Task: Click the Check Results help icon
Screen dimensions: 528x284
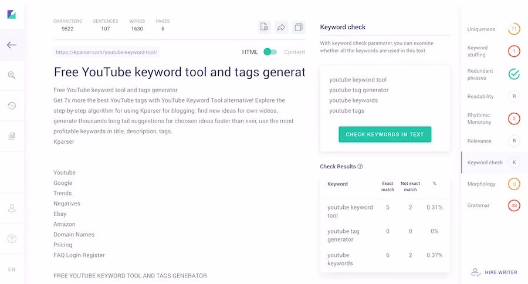Action: 360,167
